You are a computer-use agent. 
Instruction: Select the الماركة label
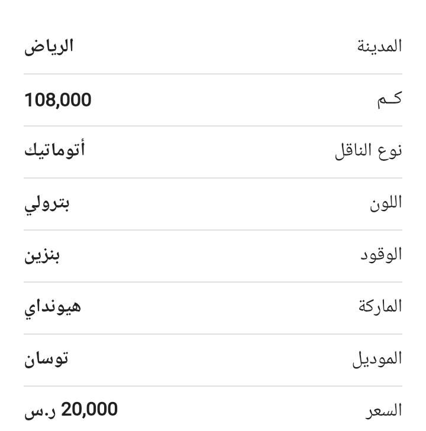tap(380, 306)
